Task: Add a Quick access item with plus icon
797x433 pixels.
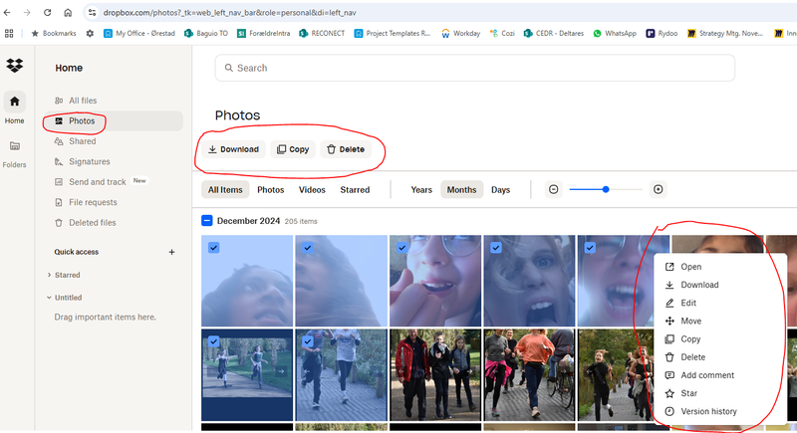Action: click(171, 252)
